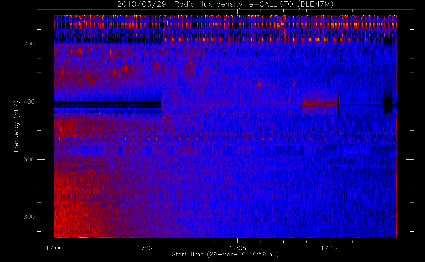
Task: Click the '17:08' time tick label
Action: 237,248
